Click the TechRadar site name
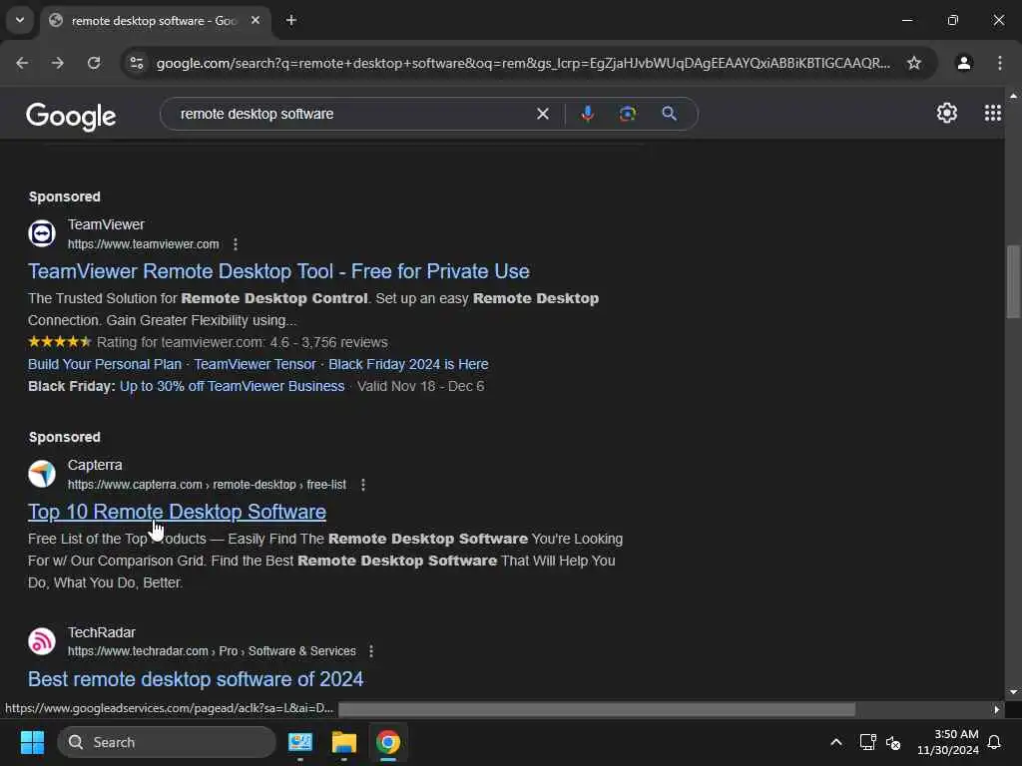 [x=101, y=632]
